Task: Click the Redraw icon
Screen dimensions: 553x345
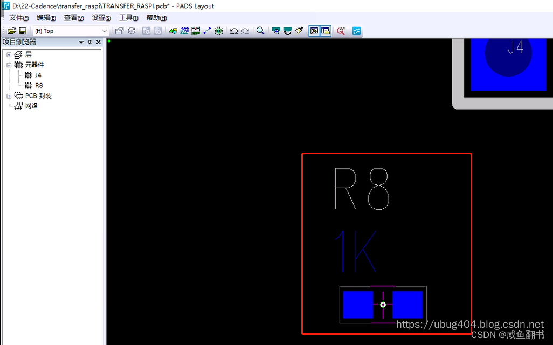Action: pos(287,31)
